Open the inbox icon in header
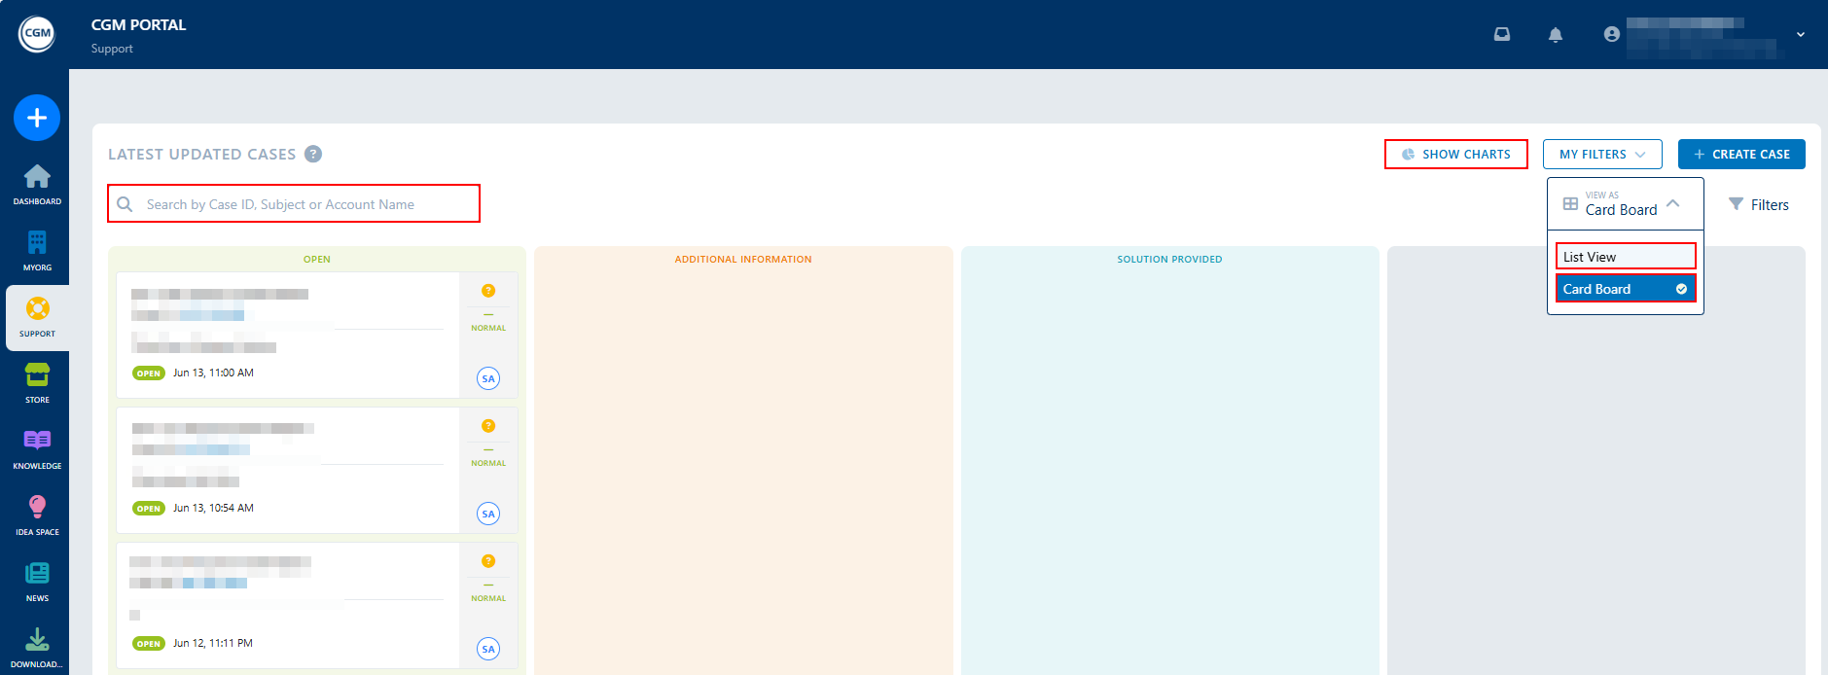This screenshot has height=675, width=1828. [x=1502, y=35]
